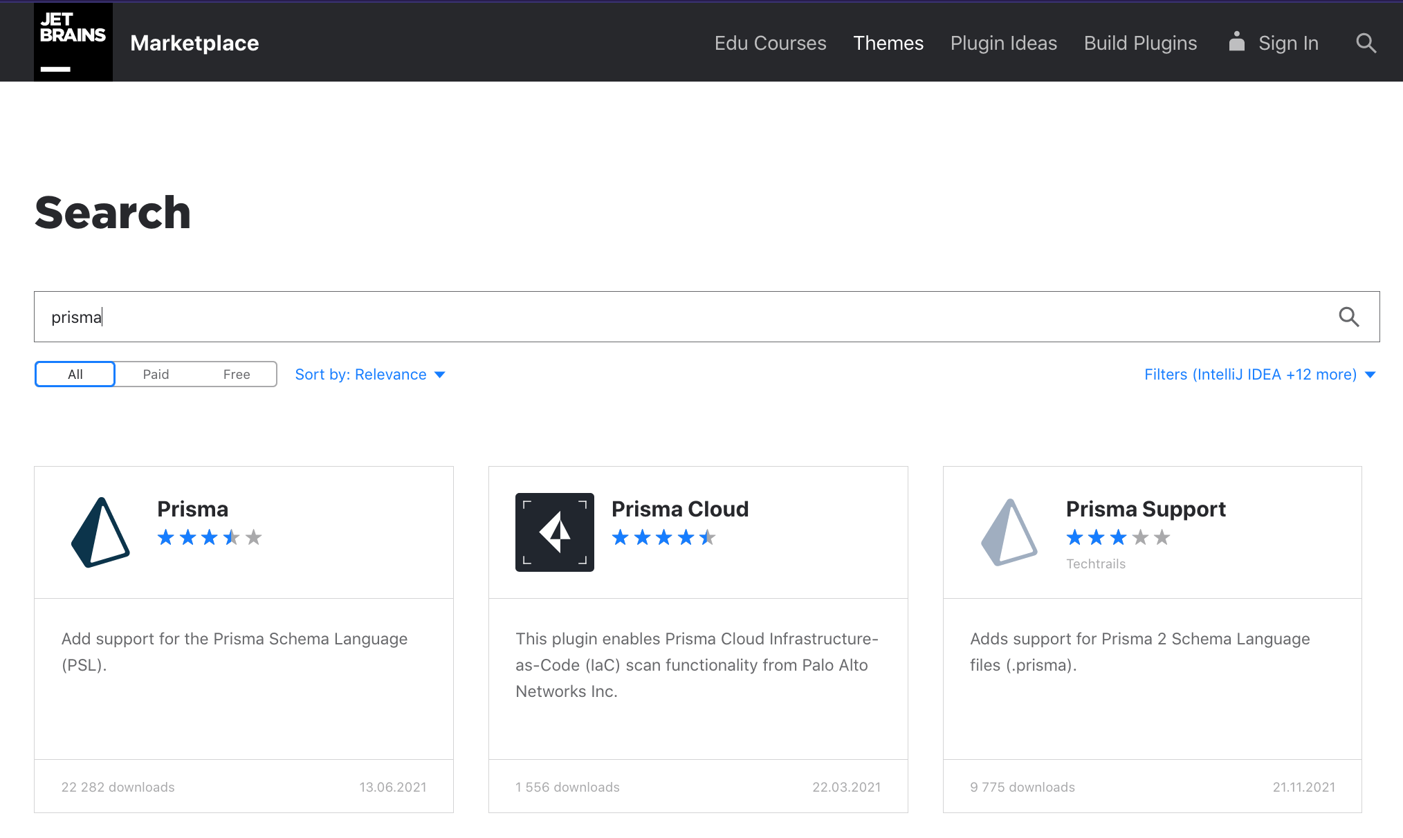Click the Sign In user icon
Screen dimensions: 1403x838
(x=1238, y=42)
